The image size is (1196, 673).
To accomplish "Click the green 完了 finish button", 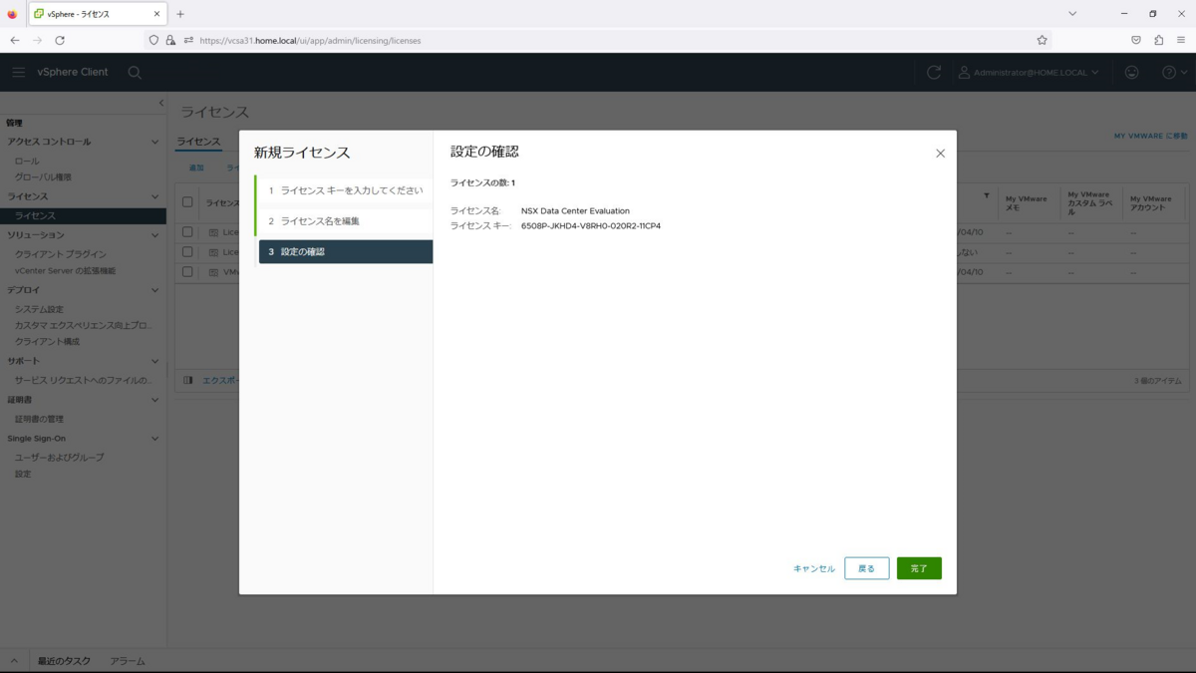I will tap(919, 568).
